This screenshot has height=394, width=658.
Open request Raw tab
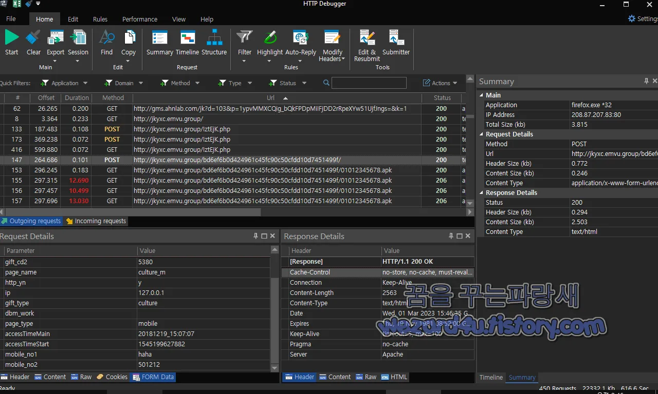(81, 377)
